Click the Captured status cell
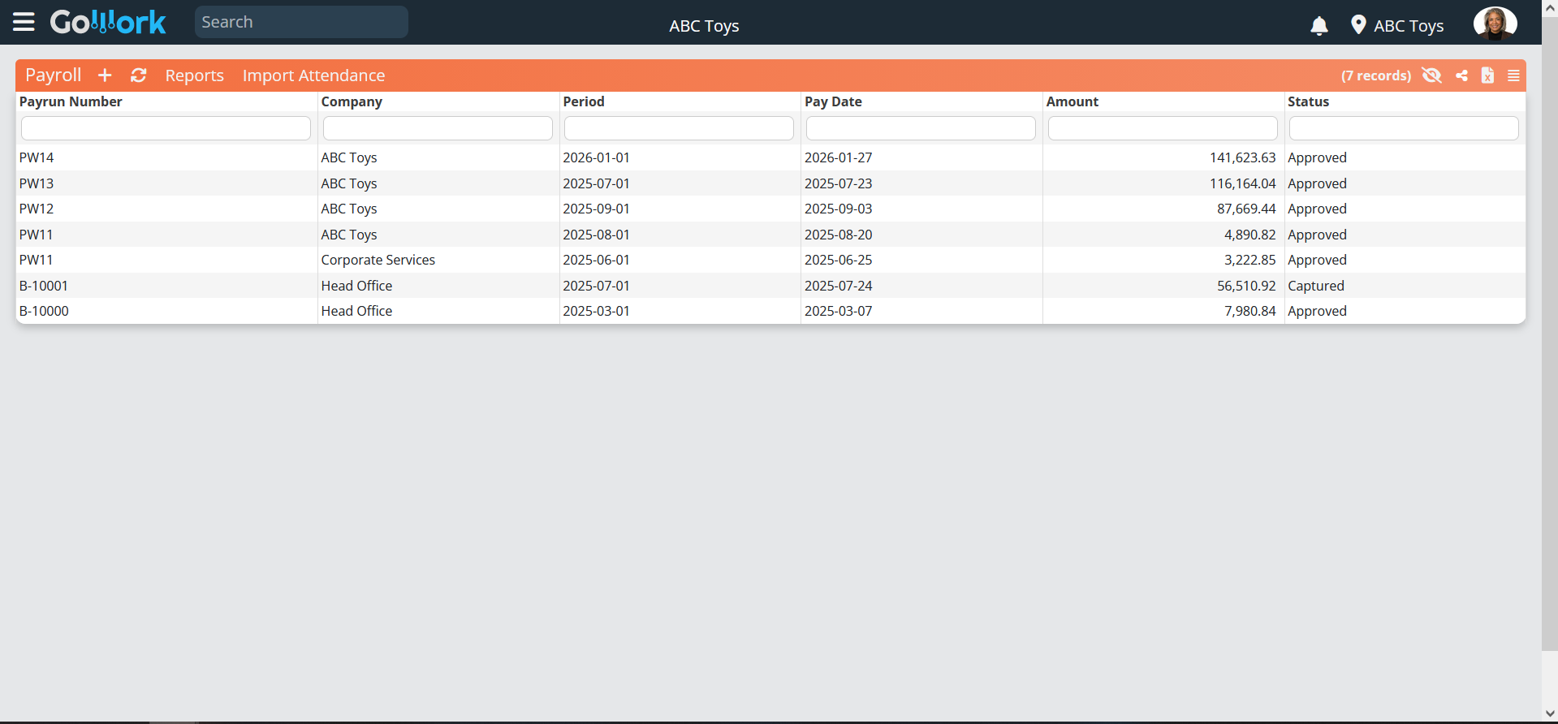The height and width of the screenshot is (724, 1558). coord(1316,286)
